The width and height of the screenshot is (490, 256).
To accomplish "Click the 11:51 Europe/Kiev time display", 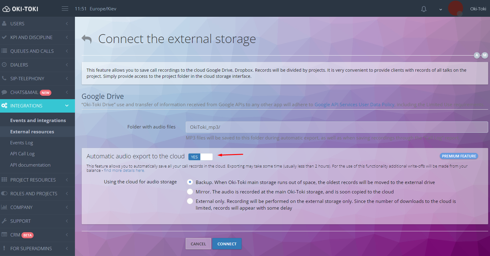I will 95,9.
